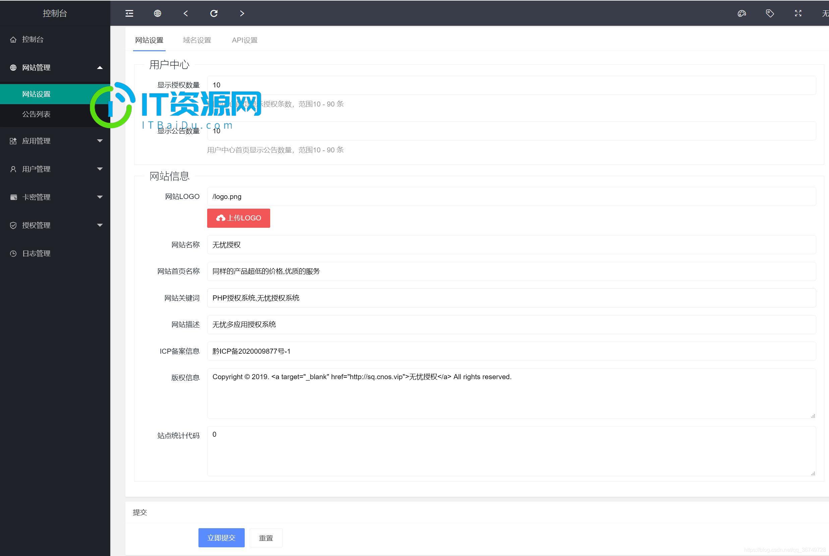Expand the 卡密管理 menu arrow
The width and height of the screenshot is (829, 556).
[100, 197]
